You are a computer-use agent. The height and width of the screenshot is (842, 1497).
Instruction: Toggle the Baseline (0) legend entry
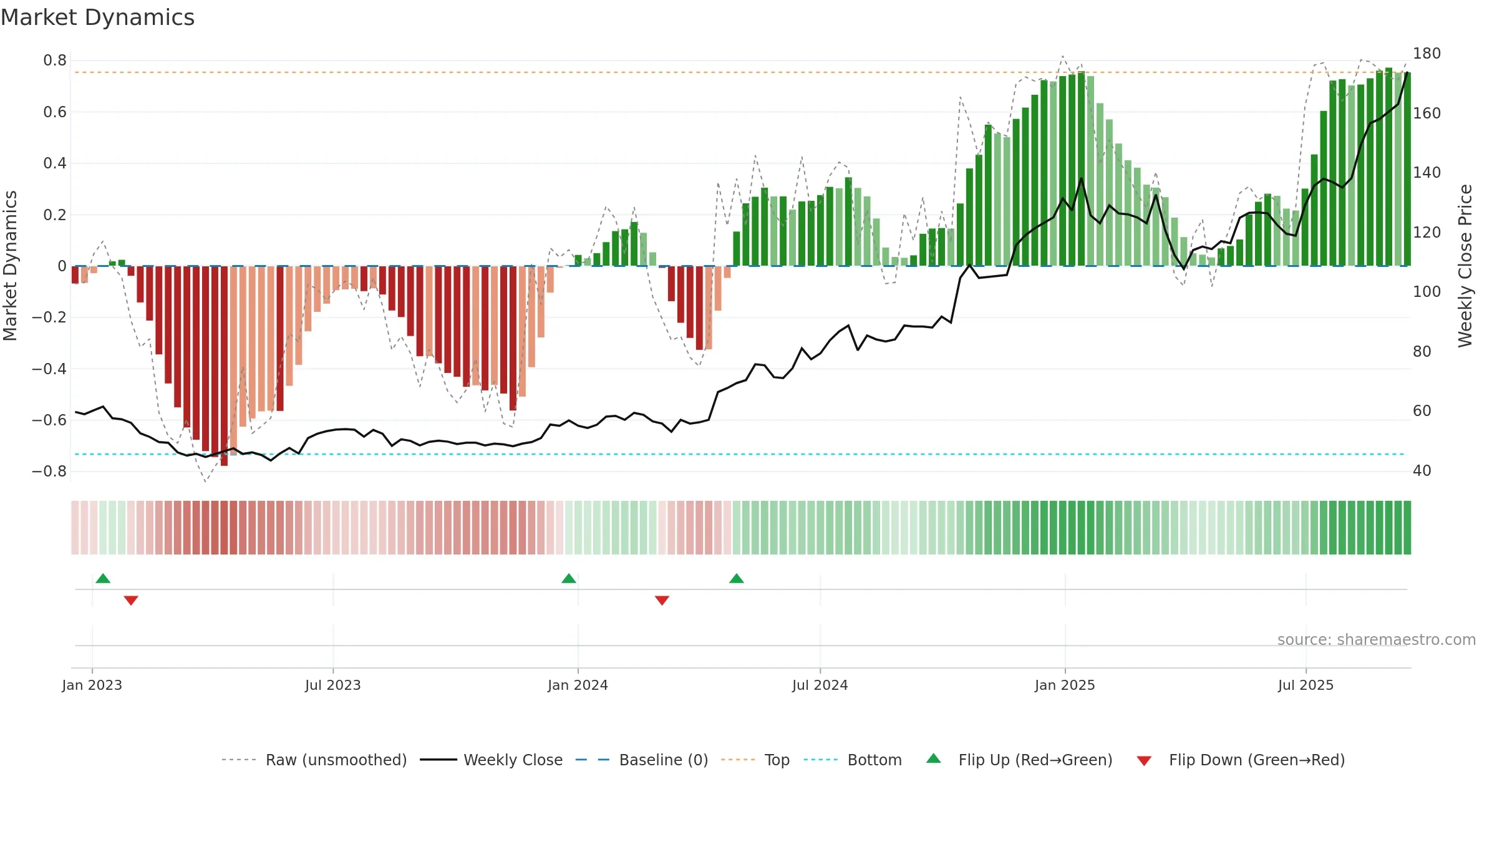641,760
